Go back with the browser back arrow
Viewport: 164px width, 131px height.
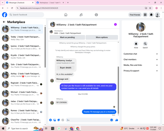click(3, 8)
